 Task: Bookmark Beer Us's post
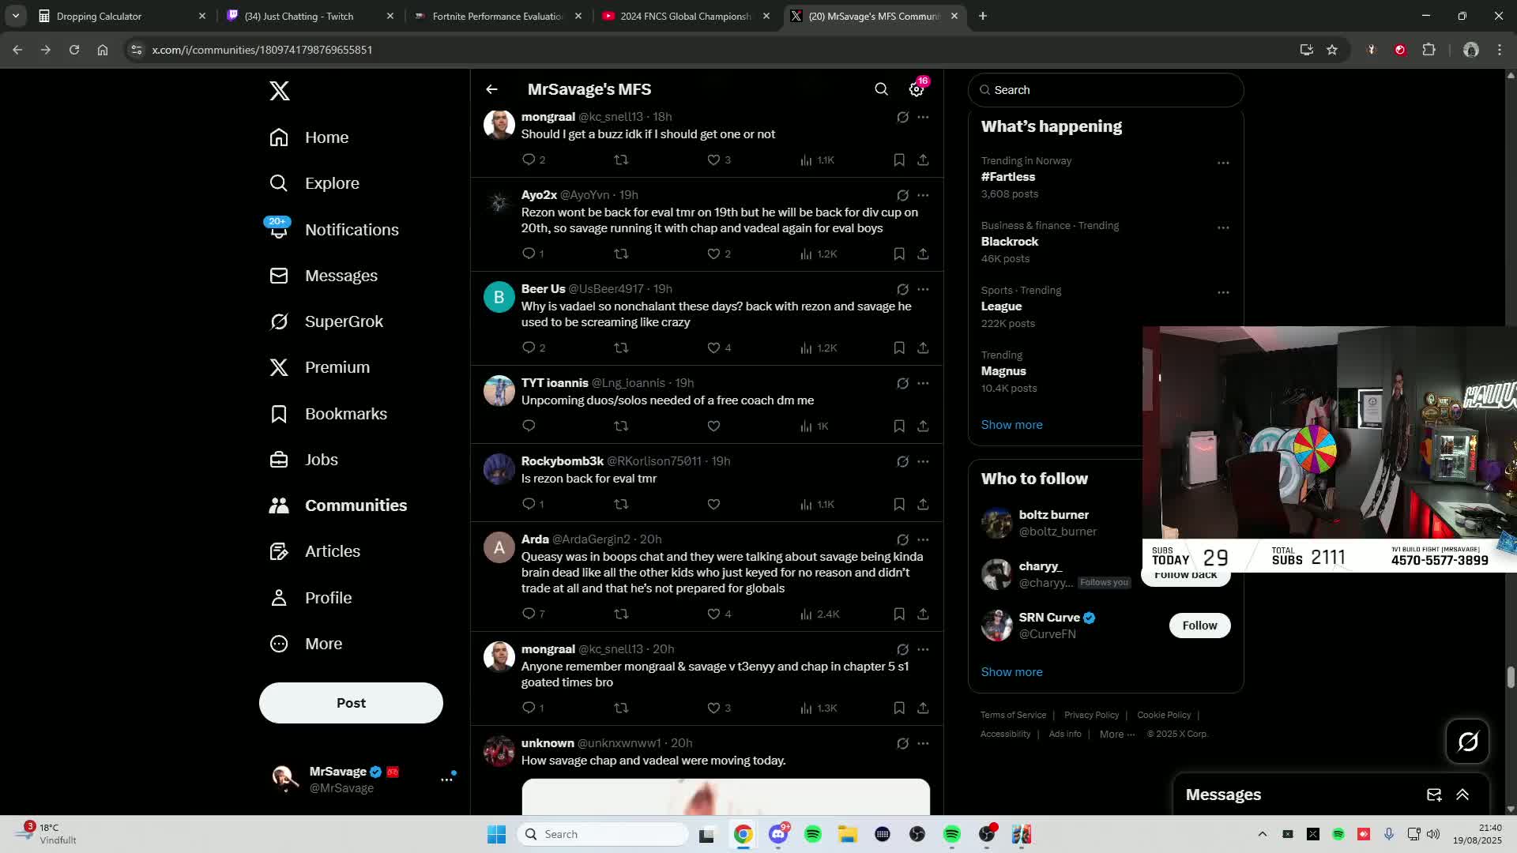click(899, 348)
